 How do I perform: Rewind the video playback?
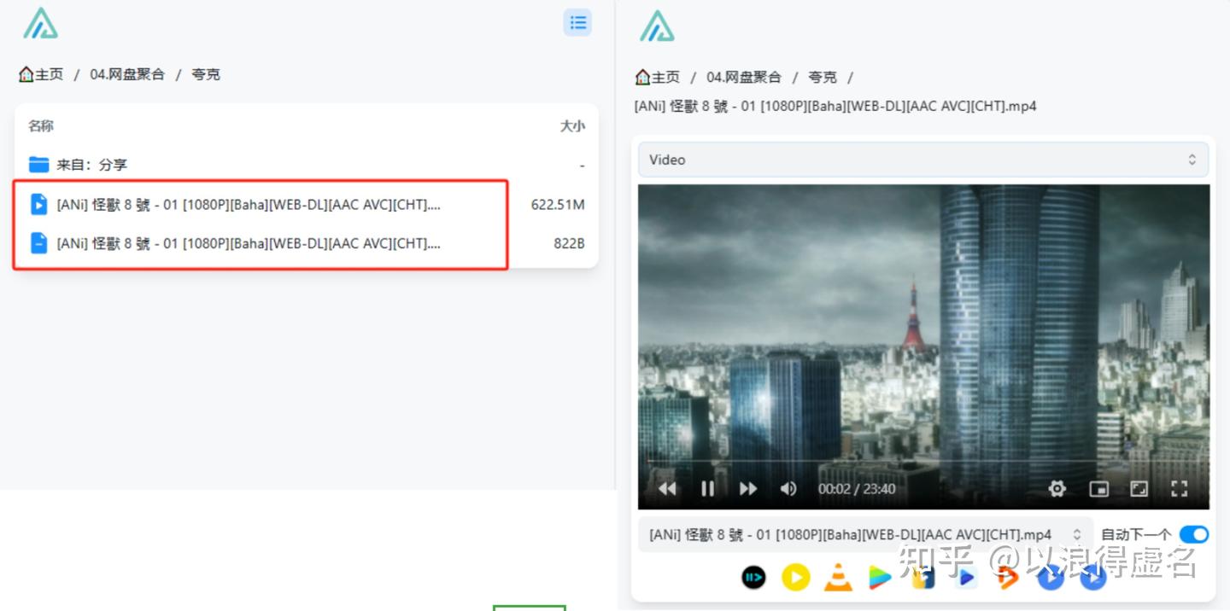667,488
